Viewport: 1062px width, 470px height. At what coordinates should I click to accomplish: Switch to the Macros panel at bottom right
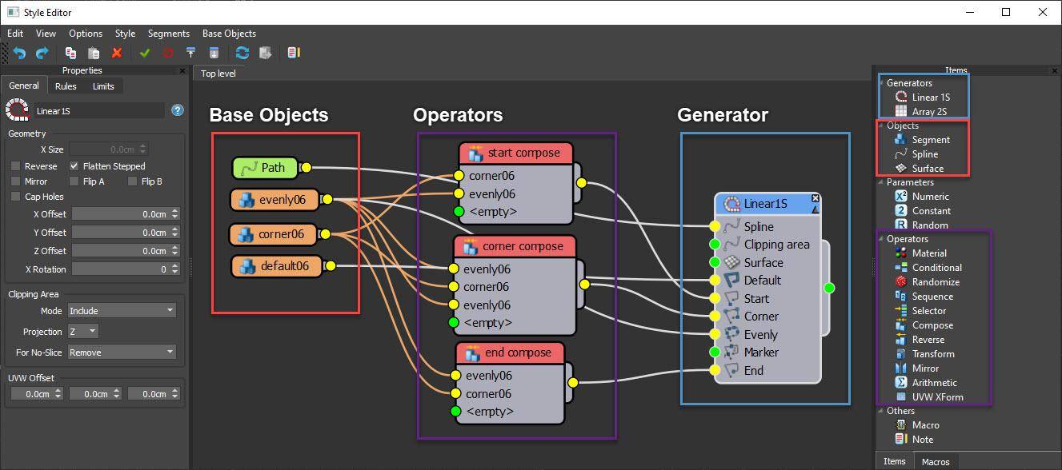(x=936, y=461)
